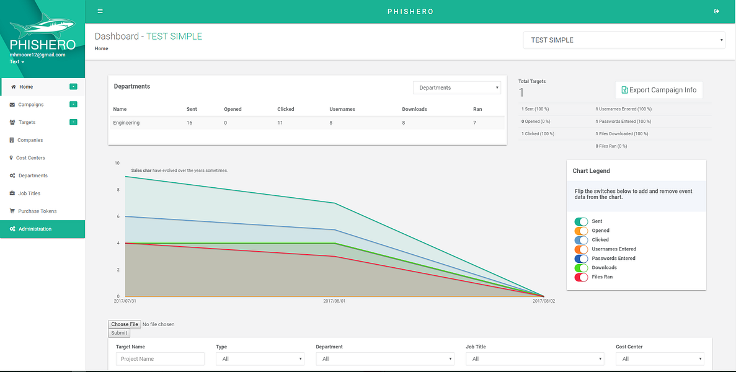Click the PHISHERO title in top bar

(410, 11)
